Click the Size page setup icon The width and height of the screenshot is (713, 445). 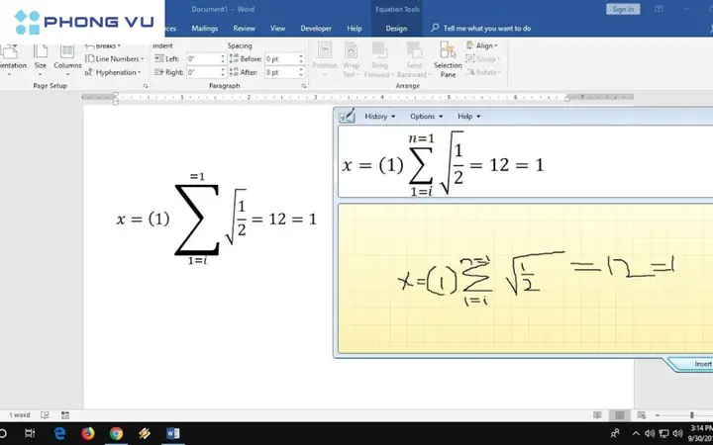click(41, 55)
